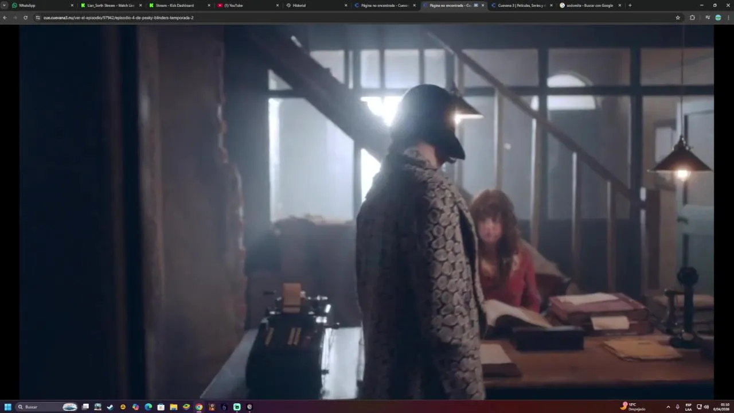This screenshot has width=734, height=413.
Task: Close the WhatsApp tab
Action: (72, 5)
